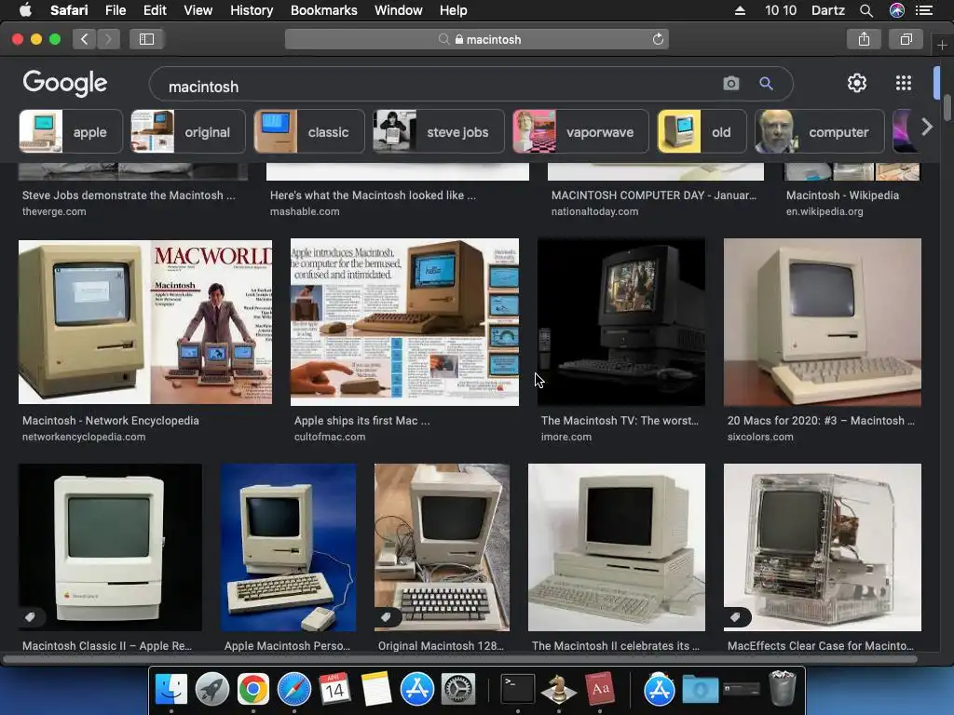This screenshot has height=715, width=954.
Task: Open Google Chrome from the Dock
Action: (x=253, y=690)
